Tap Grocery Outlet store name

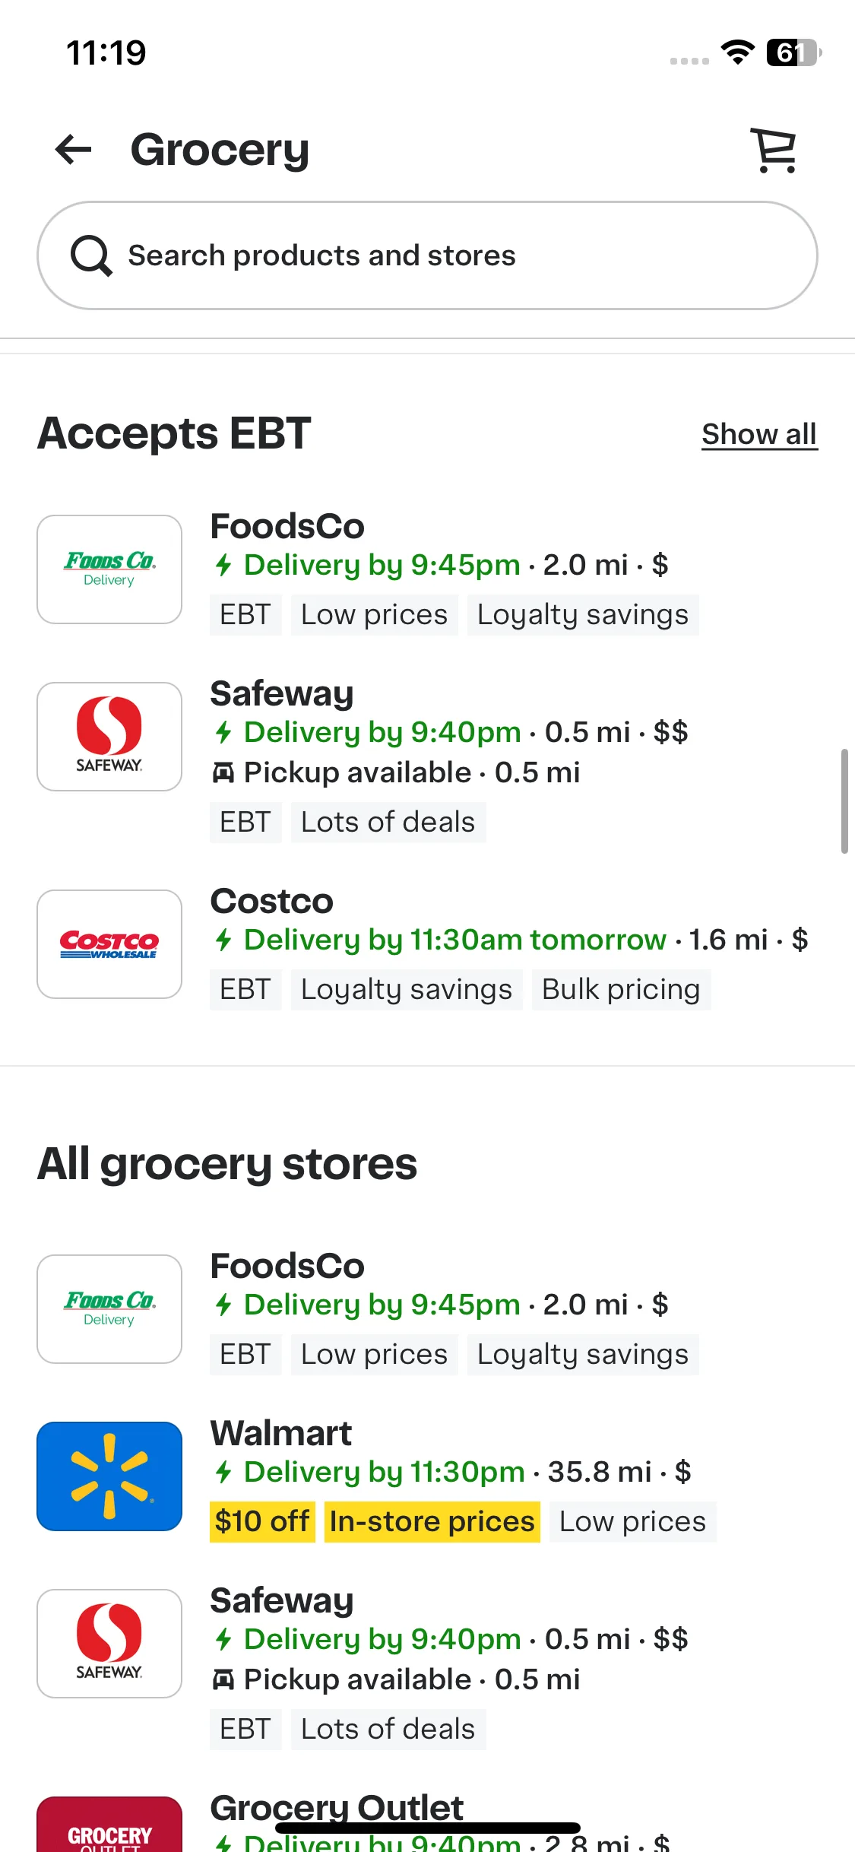[337, 1808]
